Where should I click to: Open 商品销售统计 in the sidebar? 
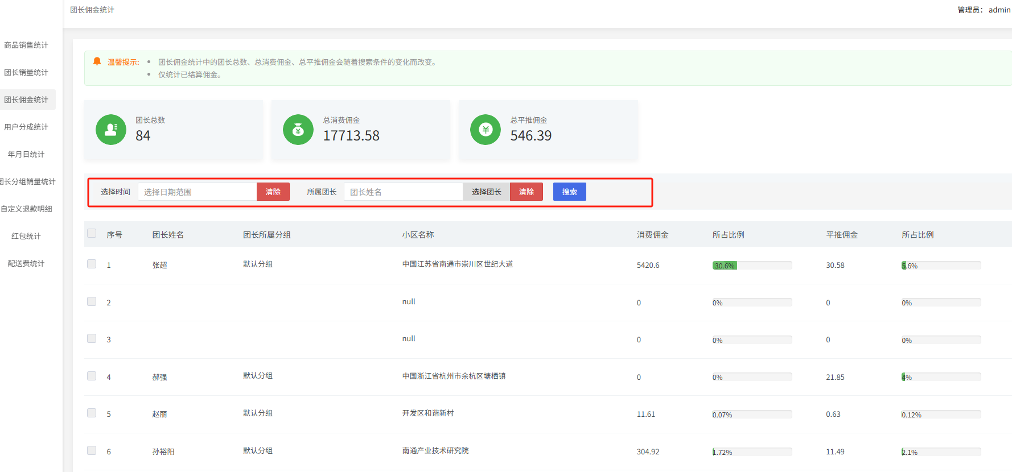26,45
